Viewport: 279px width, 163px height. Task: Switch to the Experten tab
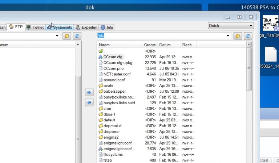pyautogui.click(x=86, y=27)
